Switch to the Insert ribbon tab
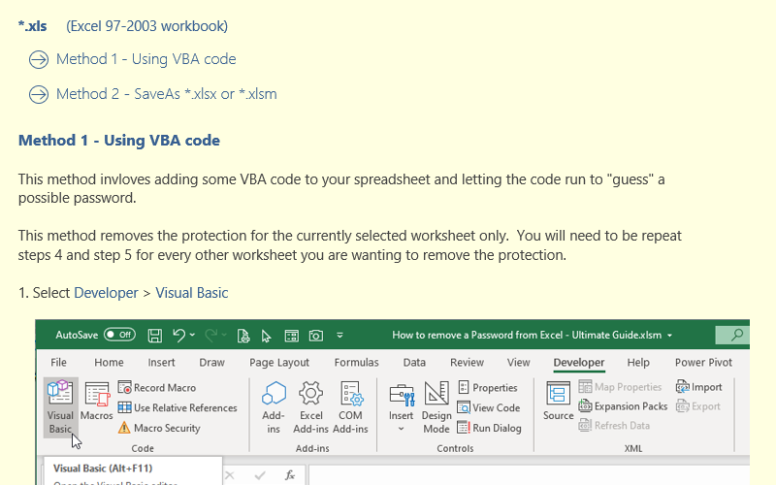 161,362
